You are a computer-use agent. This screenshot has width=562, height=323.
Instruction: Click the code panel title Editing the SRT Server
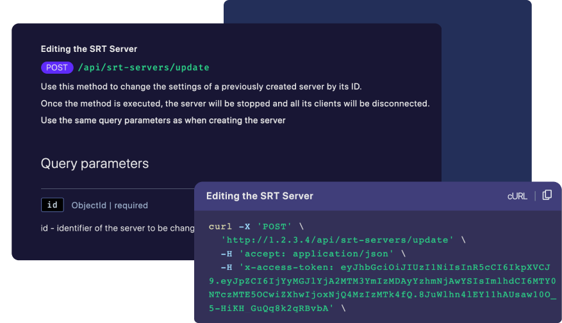coord(260,196)
